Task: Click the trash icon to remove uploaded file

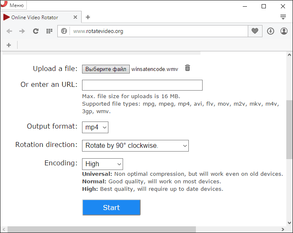Action: (188, 68)
